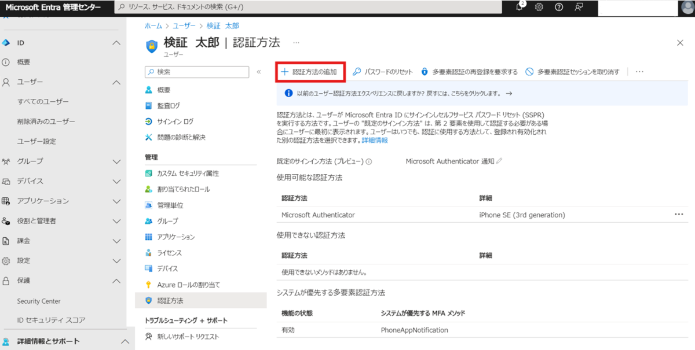Open the feedback icon in header
Viewport: 695px width, 350px height.
pyautogui.click(x=579, y=7)
